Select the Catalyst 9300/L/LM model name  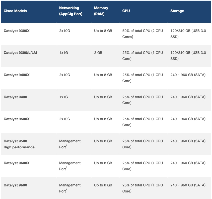click(x=20, y=53)
